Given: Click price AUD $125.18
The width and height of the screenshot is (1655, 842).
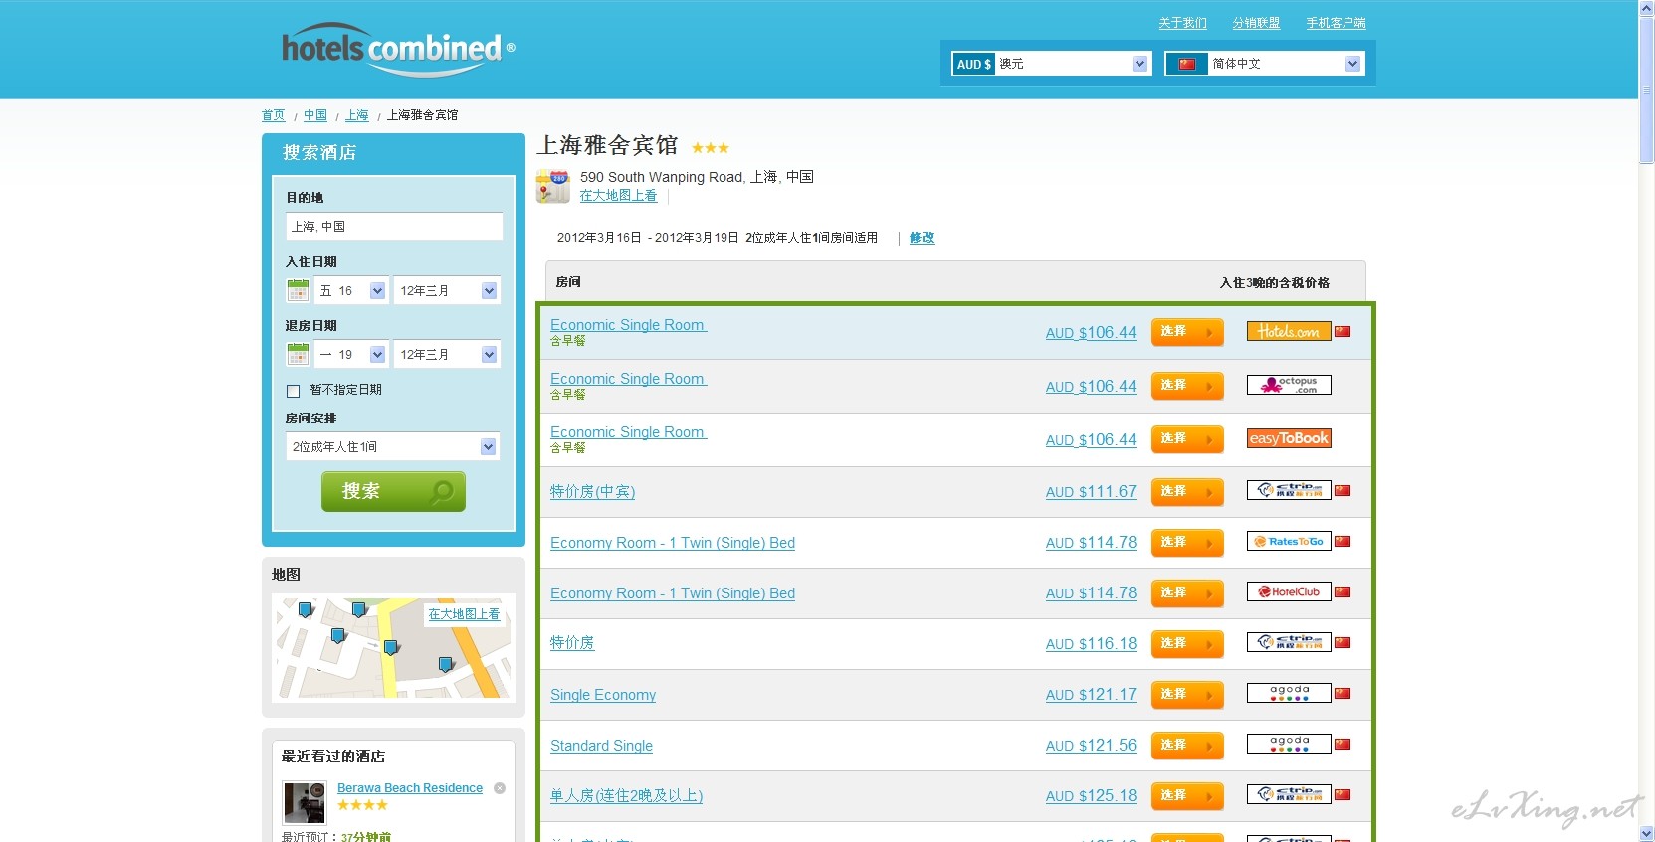Looking at the screenshot, I should point(1091,796).
